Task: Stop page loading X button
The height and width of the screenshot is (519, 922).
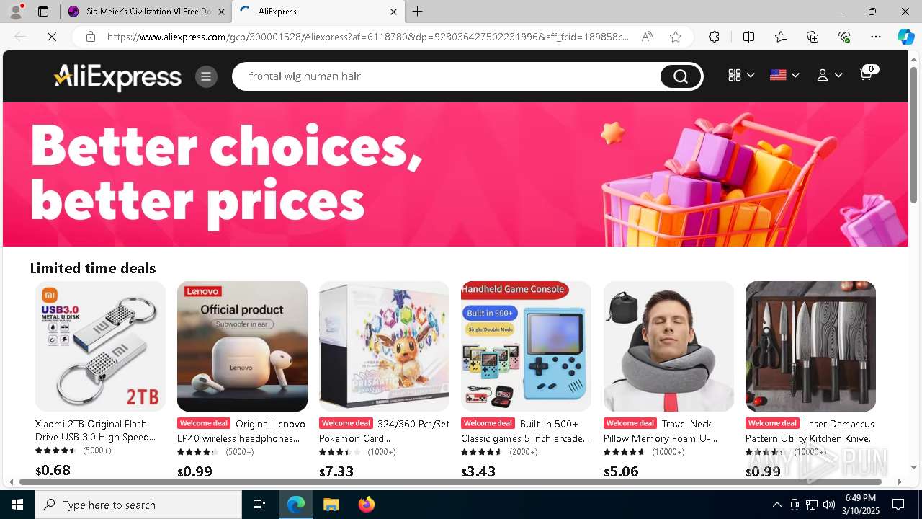Action: point(52,37)
